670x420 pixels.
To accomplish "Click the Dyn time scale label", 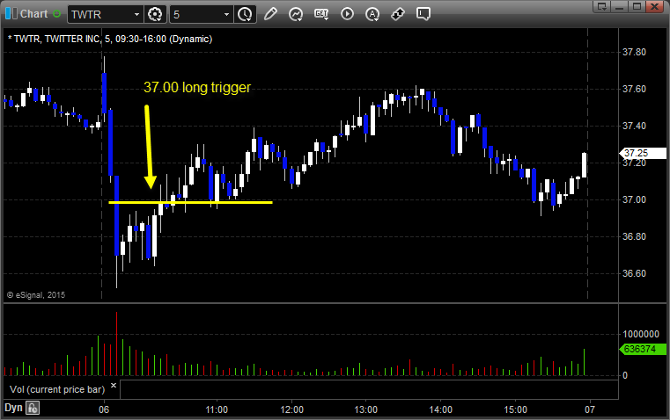I will 13,408.
